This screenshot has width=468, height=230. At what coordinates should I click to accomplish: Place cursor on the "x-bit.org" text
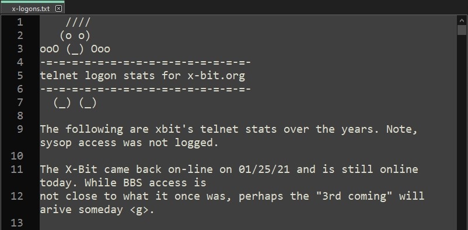pos(216,76)
